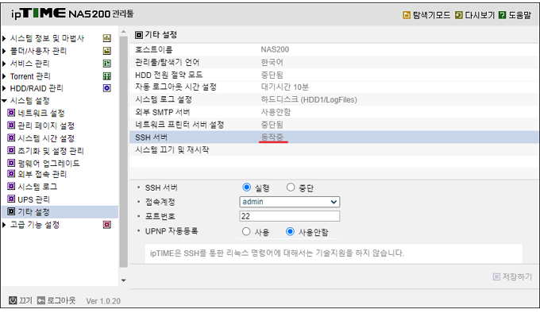
Task: Click icon beside HDD/RAID 관리
Action: pos(106,88)
